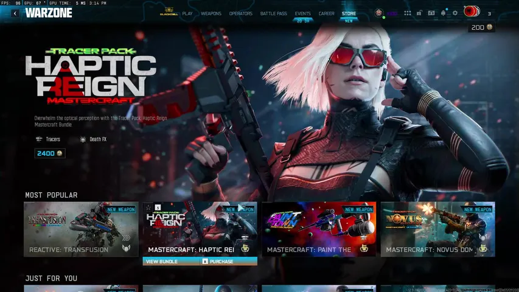Click the Tracers feature icon
Screen dimensions: 519x292
39,139
